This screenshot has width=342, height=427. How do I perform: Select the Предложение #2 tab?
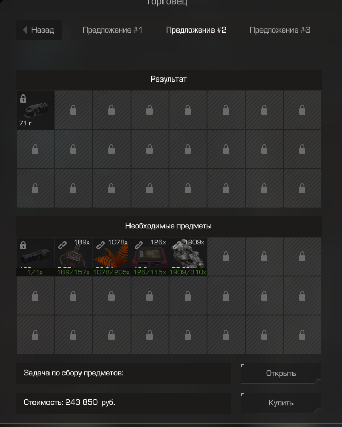pos(196,30)
